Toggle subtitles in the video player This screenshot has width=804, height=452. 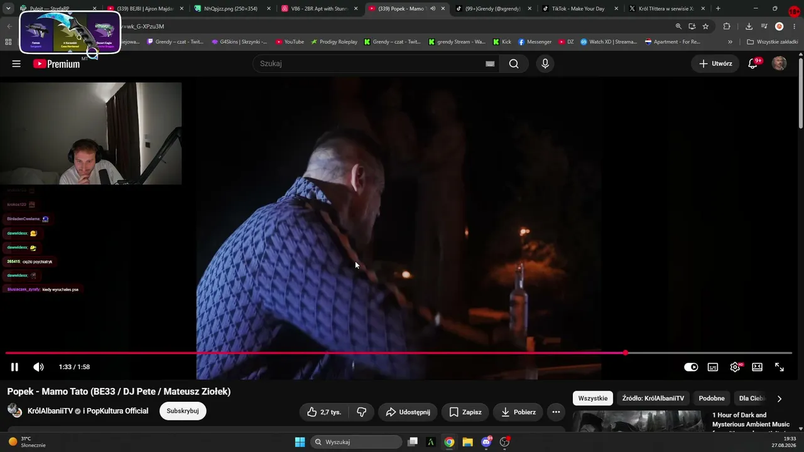coord(713,367)
